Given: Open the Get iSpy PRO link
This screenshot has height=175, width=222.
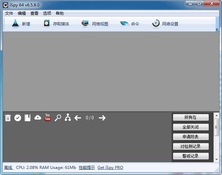Looking at the screenshot, I should (x=110, y=167).
